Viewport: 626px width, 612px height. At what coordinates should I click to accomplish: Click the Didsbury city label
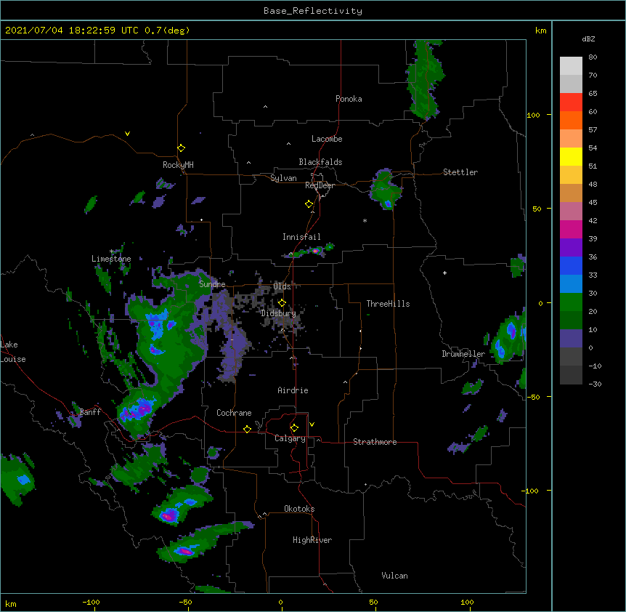(278, 313)
